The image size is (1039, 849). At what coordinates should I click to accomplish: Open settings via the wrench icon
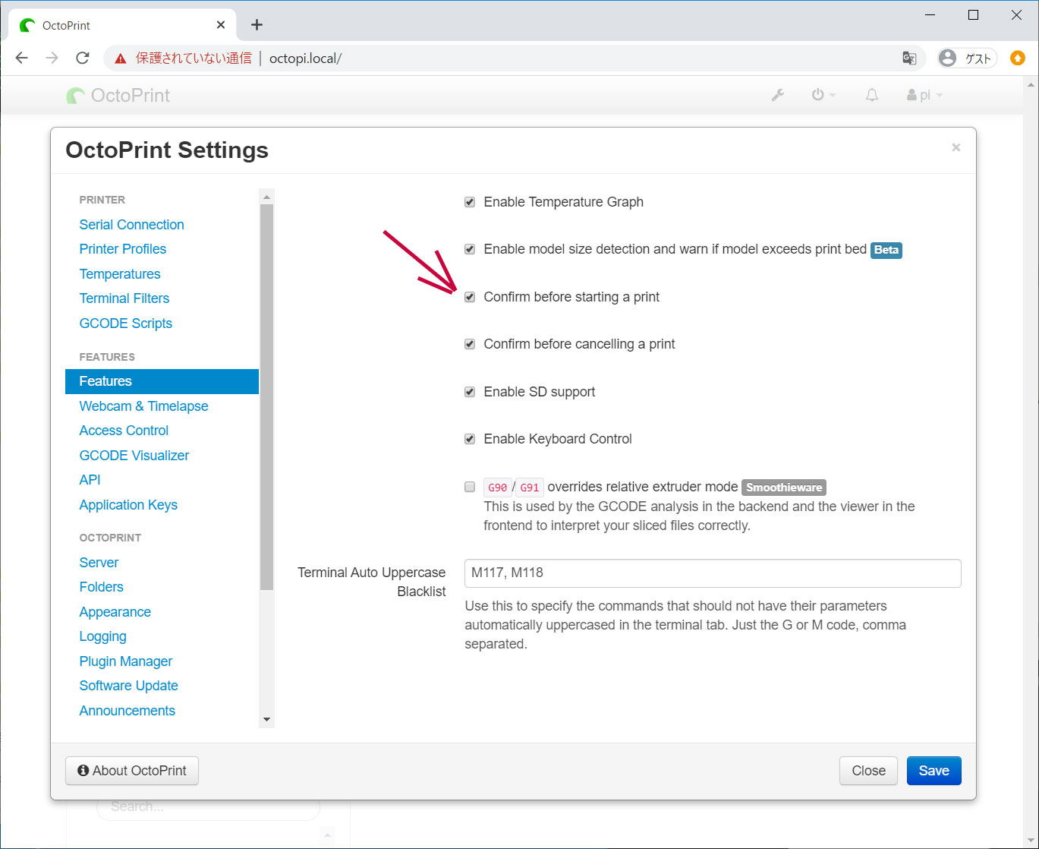pyautogui.click(x=778, y=96)
